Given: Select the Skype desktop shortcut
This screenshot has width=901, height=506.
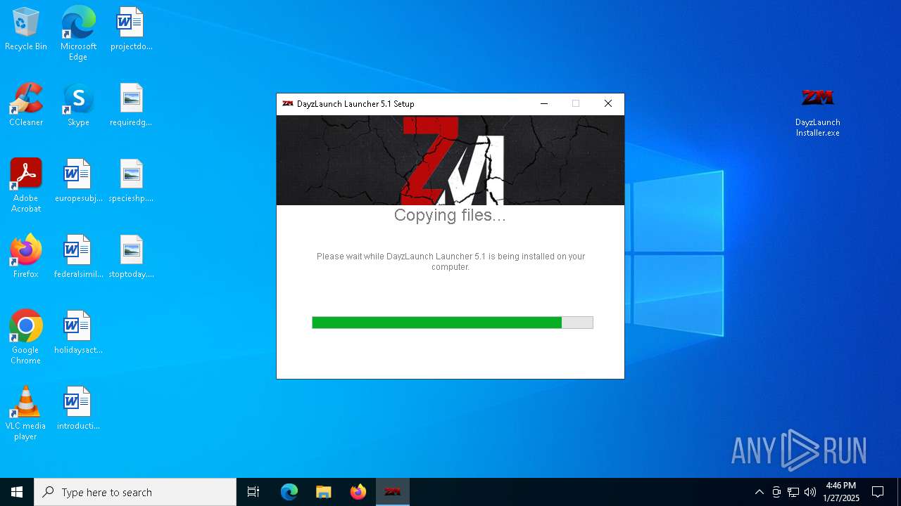Looking at the screenshot, I should pos(78,105).
